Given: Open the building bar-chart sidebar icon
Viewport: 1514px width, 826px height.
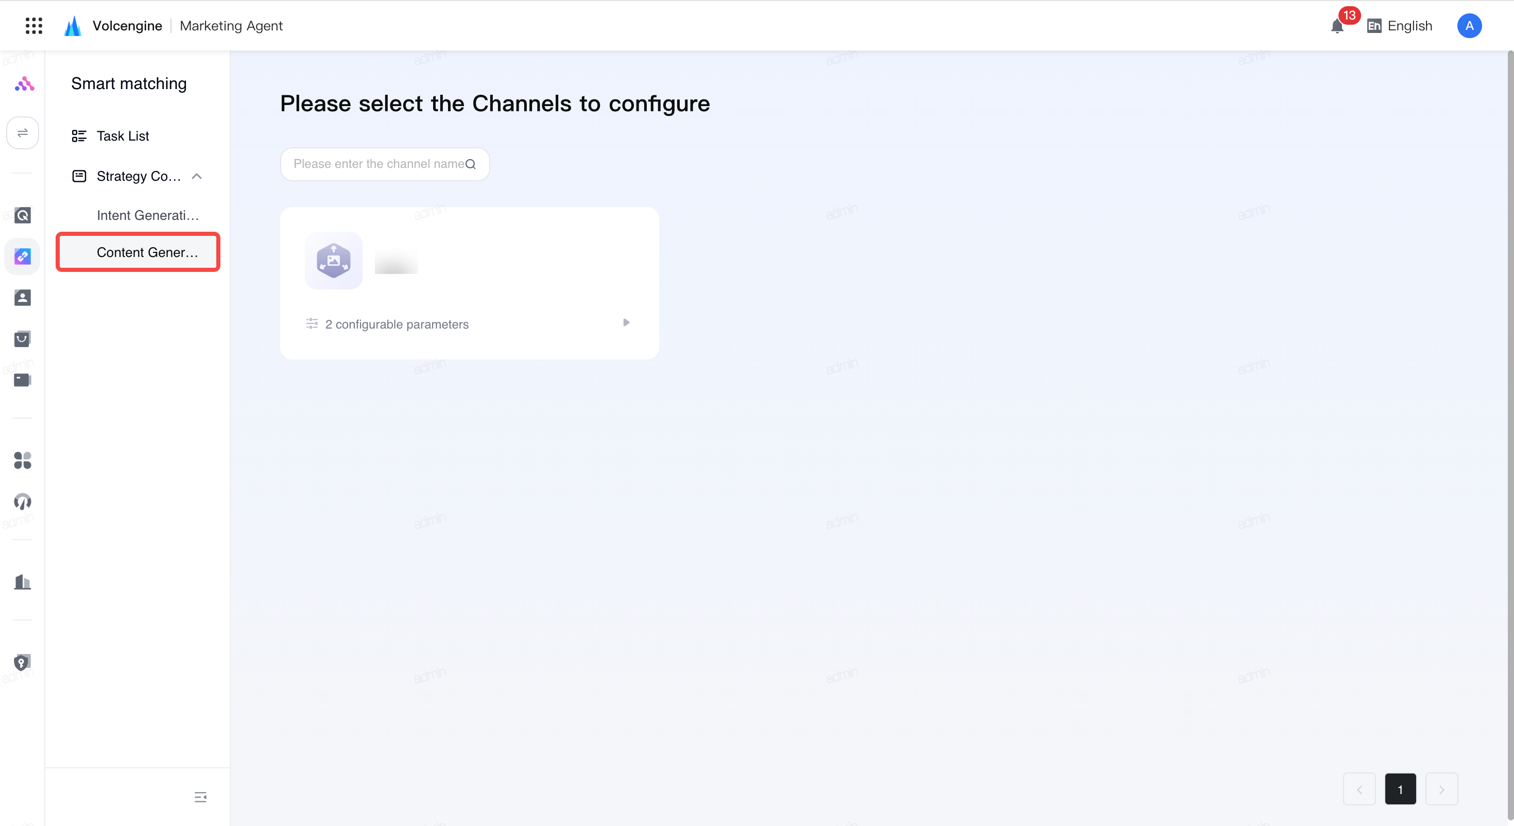Looking at the screenshot, I should tap(22, 582).
